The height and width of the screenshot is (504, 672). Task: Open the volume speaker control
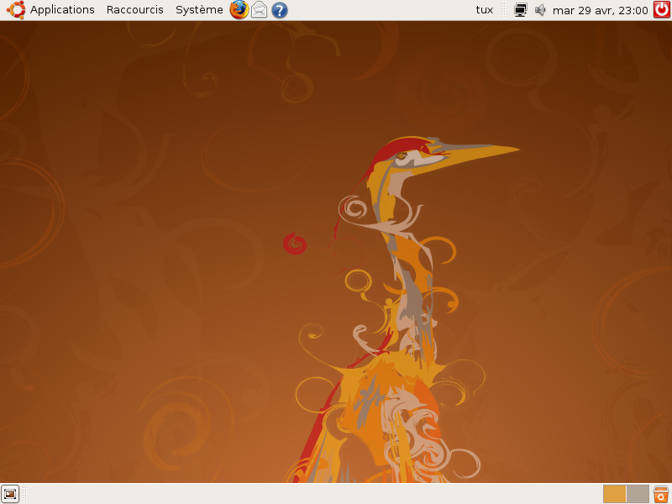540,10
